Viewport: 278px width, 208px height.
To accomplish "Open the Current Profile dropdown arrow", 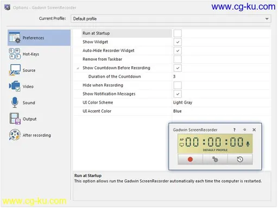I will (267, 19).
